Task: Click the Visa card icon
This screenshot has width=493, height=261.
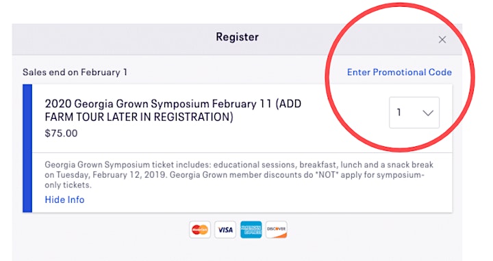Action: (225, 230)
